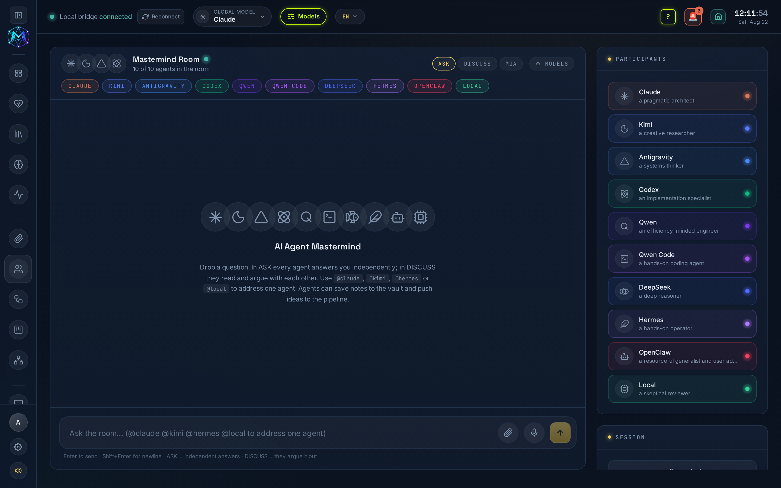The height and width of the screenshot is (488, 781).
Task: Click the large feather icon above AI Agent Mastermind
Action: pos(375,217)
